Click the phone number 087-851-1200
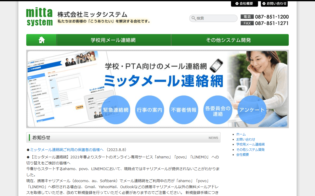The image size is (315, 196). (272, 17)
